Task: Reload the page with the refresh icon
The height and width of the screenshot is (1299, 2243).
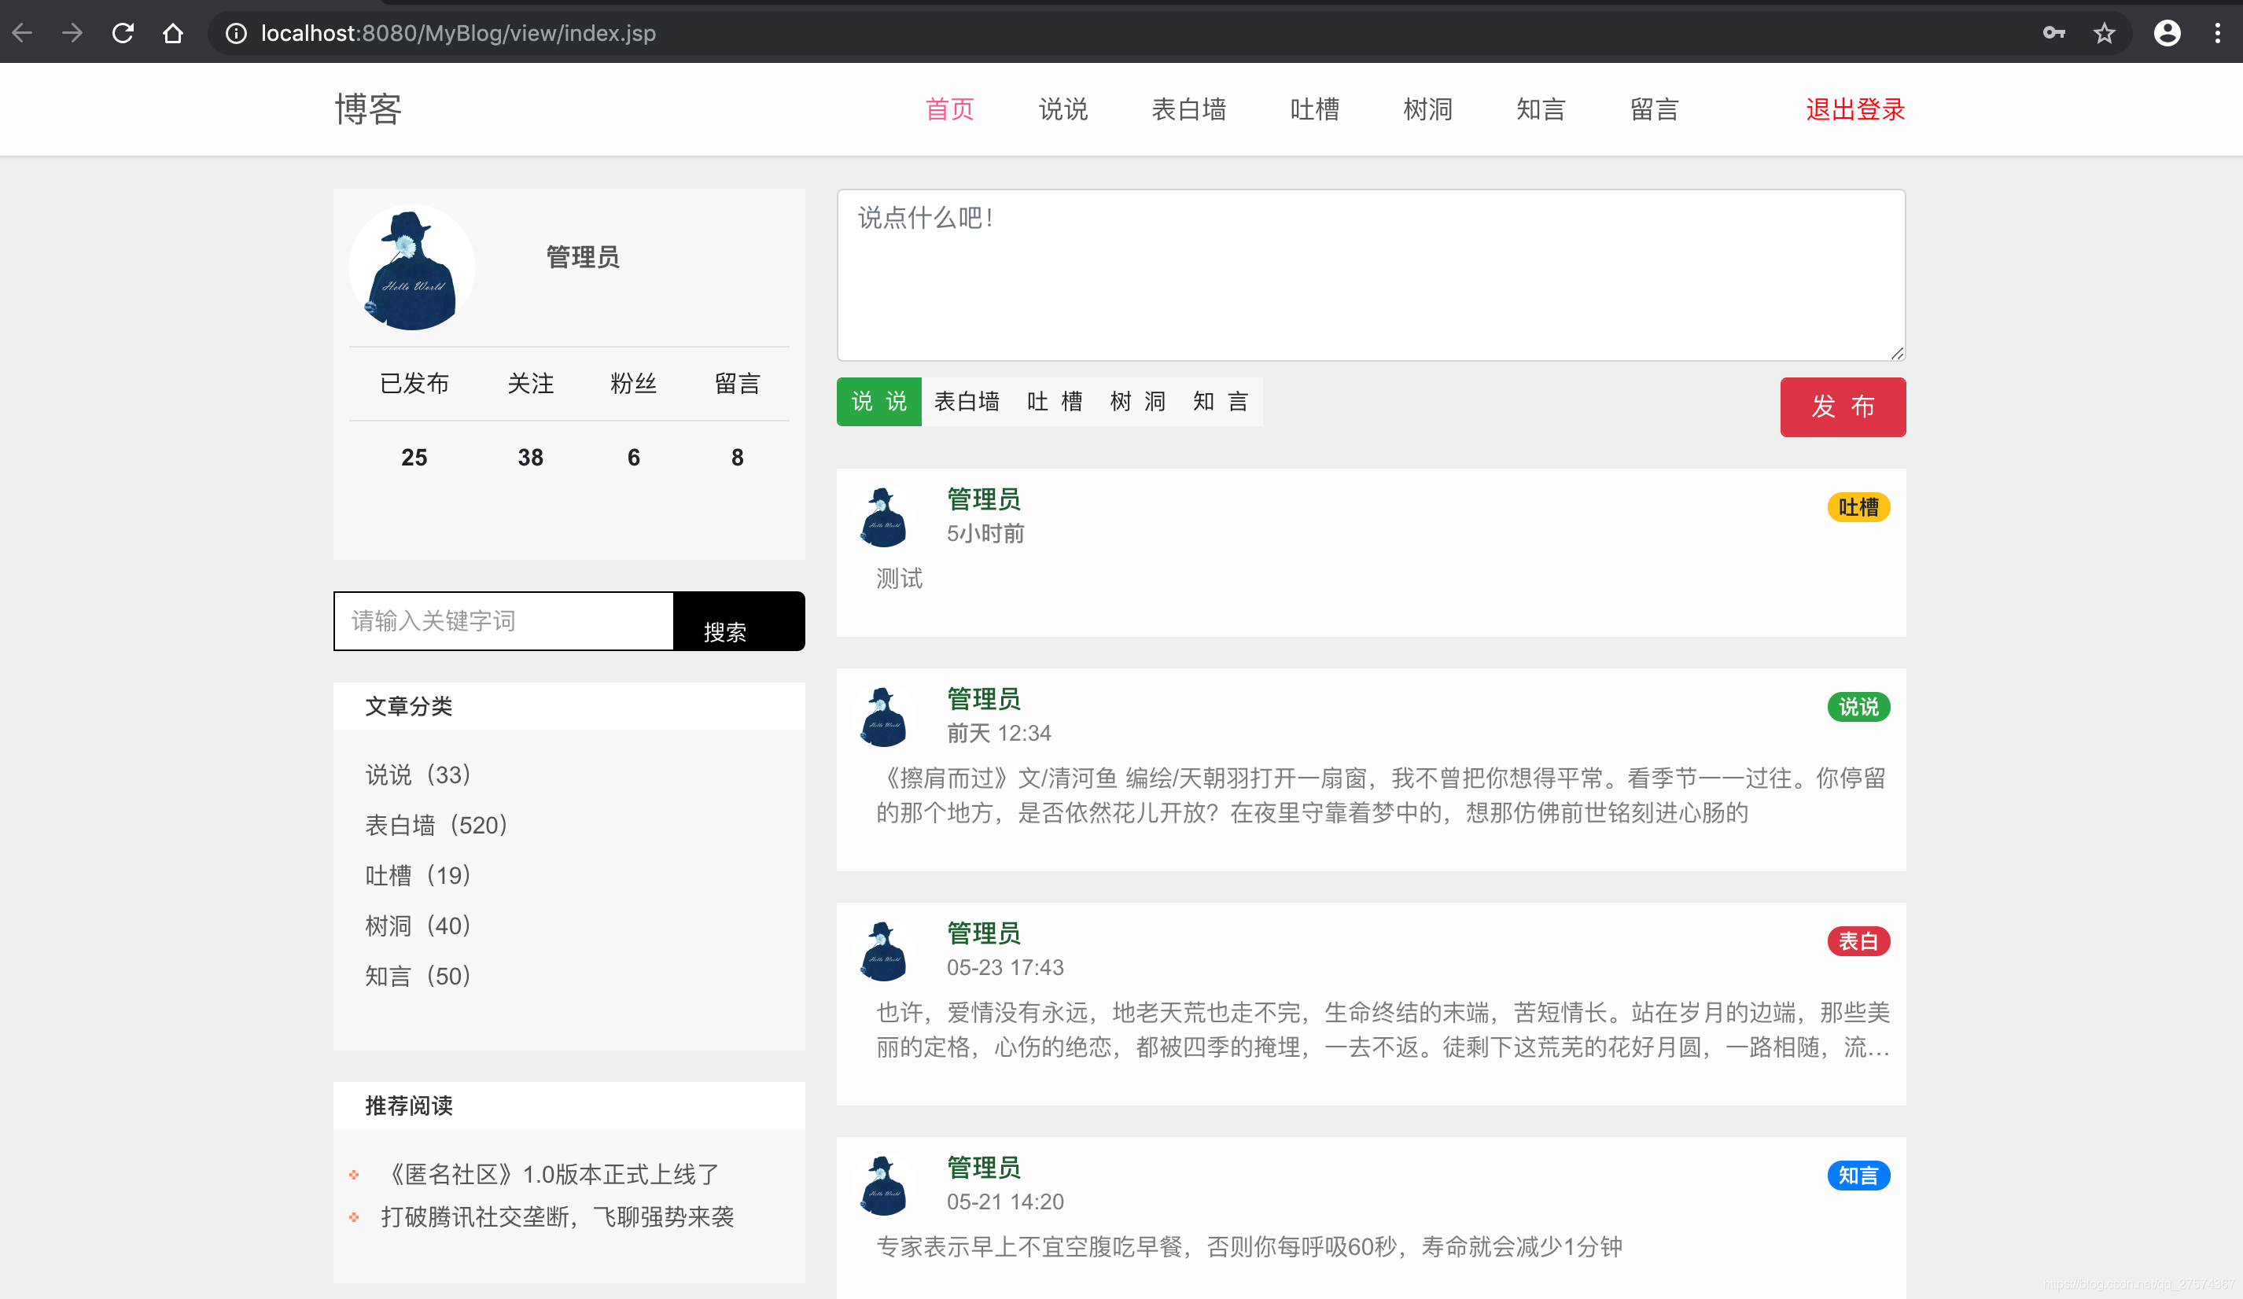Action: pyautogui.click(x=123, y=33)
